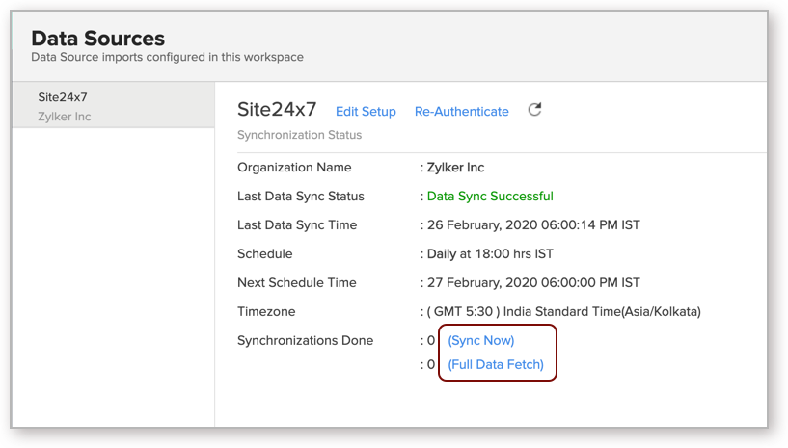Image resolution: width=788 pixels, height=448 pixels.
Task: Click the Organization Name label
Action: pyautogui.click(x=294, y=168)
